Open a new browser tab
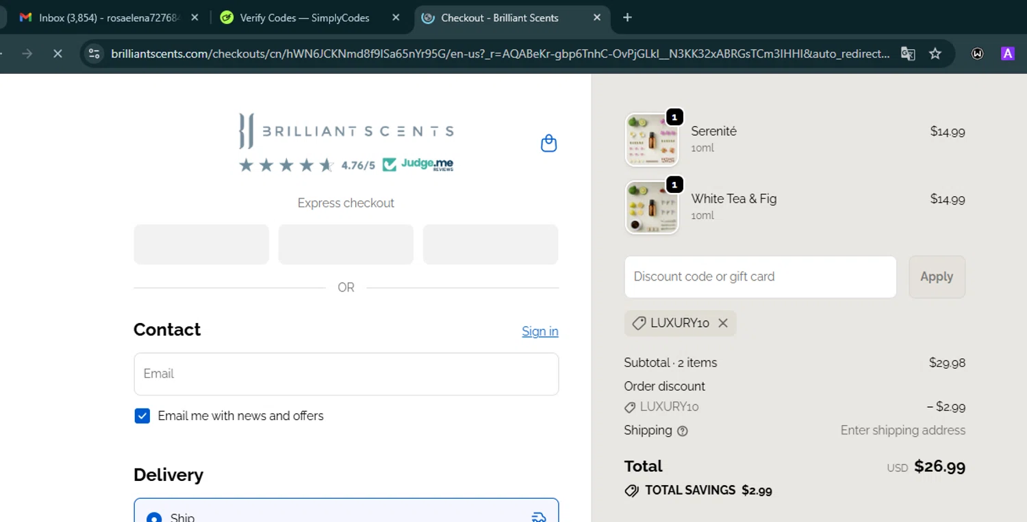Viewport: 1027px width, 522px height. pyautogui.click(x=627, y=18)
